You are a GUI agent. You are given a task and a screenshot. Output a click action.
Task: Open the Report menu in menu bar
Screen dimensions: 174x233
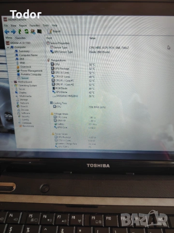click(x=23, y=26)
